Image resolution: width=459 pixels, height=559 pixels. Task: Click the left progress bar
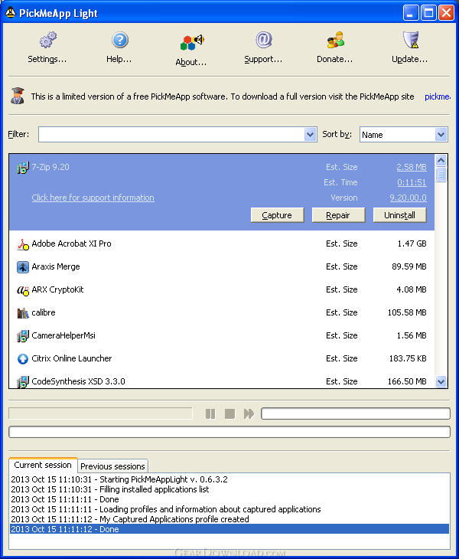(x=100, y=414)
